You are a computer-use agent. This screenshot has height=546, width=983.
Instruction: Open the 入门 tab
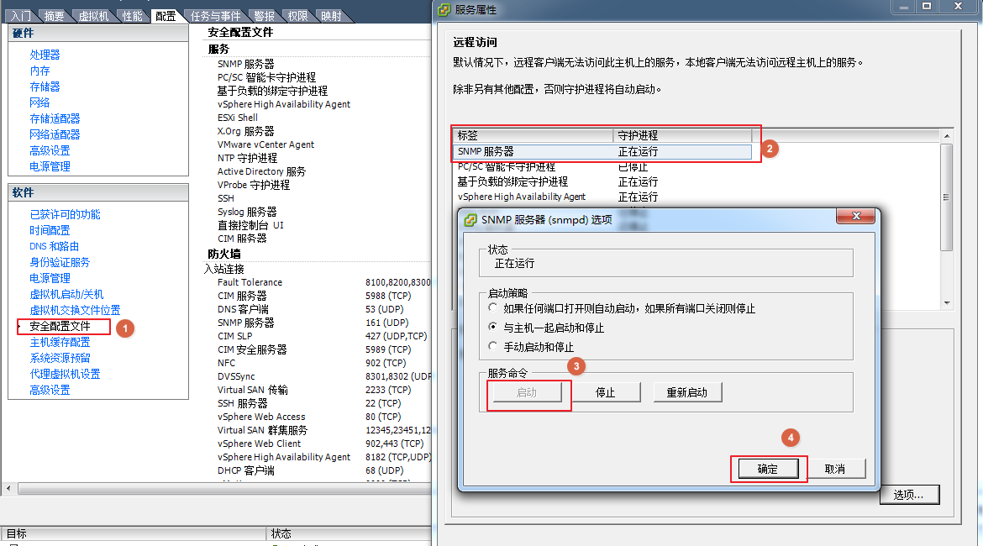pos(21,16)
